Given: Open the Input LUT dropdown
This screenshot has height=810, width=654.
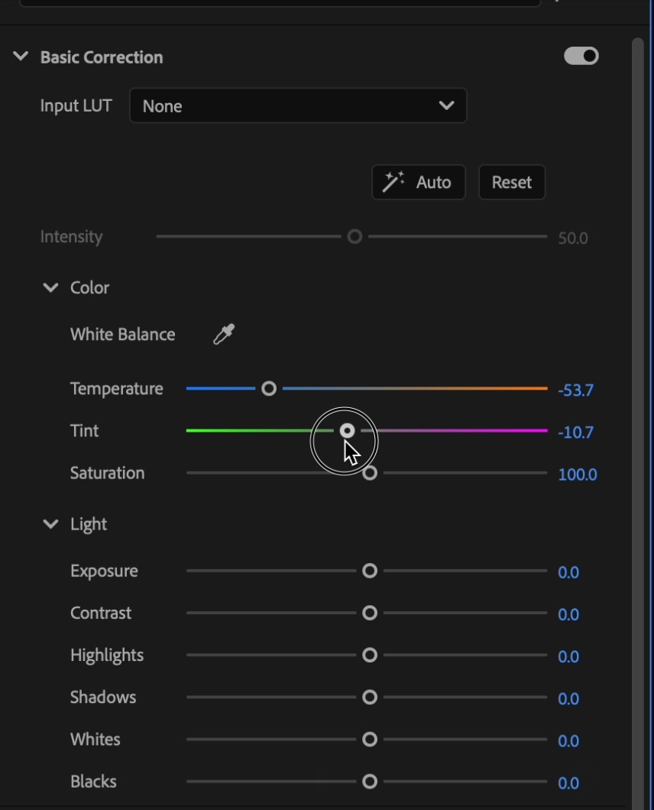Looking at the screenshot, I should click(x=298, y=105).
